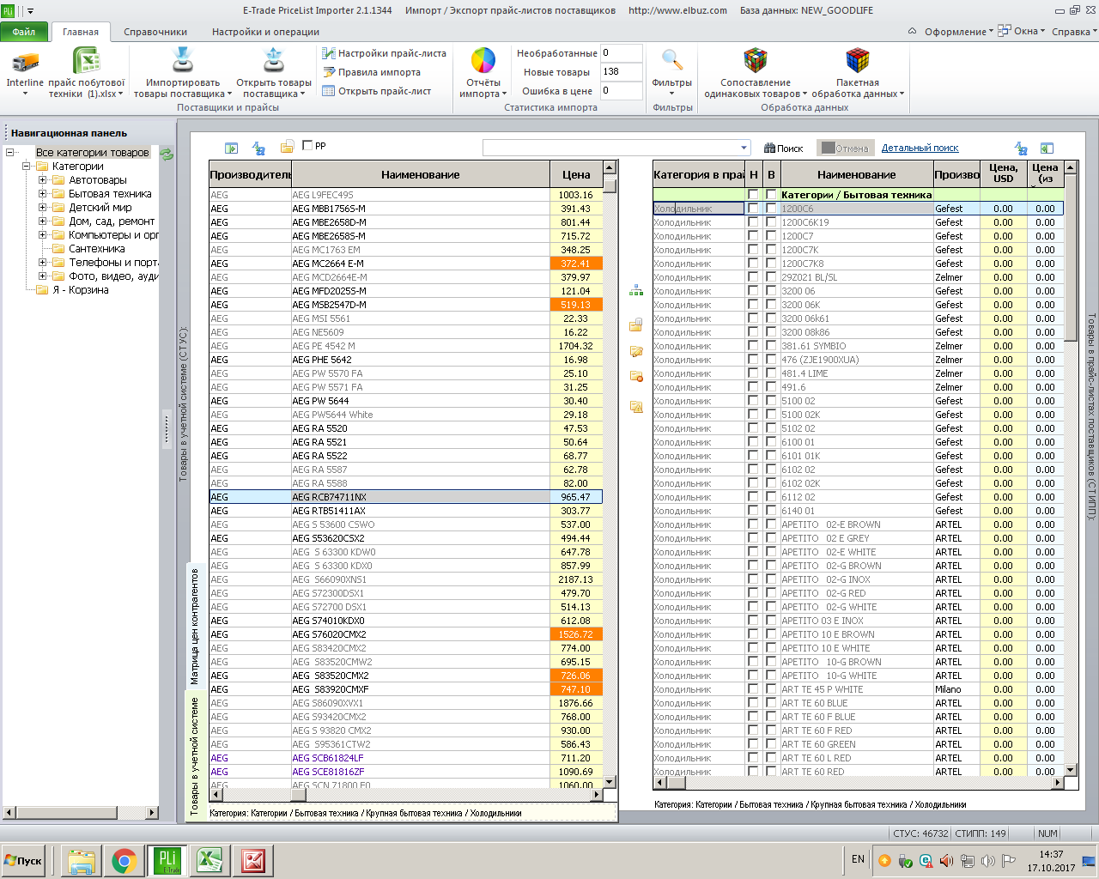1099x879 pixels.
Task: Open the Interline dropdown arrow
Action: click(x=25, y=94)
